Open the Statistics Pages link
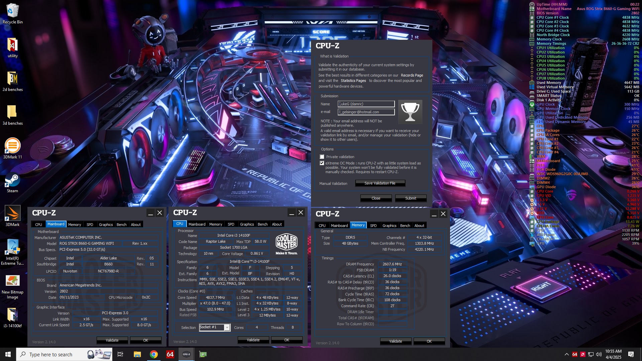 click(x=353, y=81)
